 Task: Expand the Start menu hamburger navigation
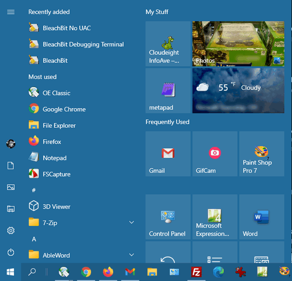[10, 12]
